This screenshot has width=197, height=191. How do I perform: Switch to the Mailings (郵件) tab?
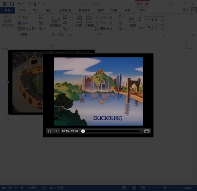pos(101,10)
